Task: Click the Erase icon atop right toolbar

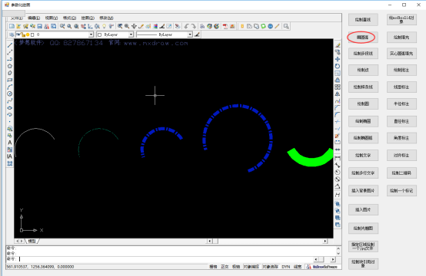Action: (338, 45)
